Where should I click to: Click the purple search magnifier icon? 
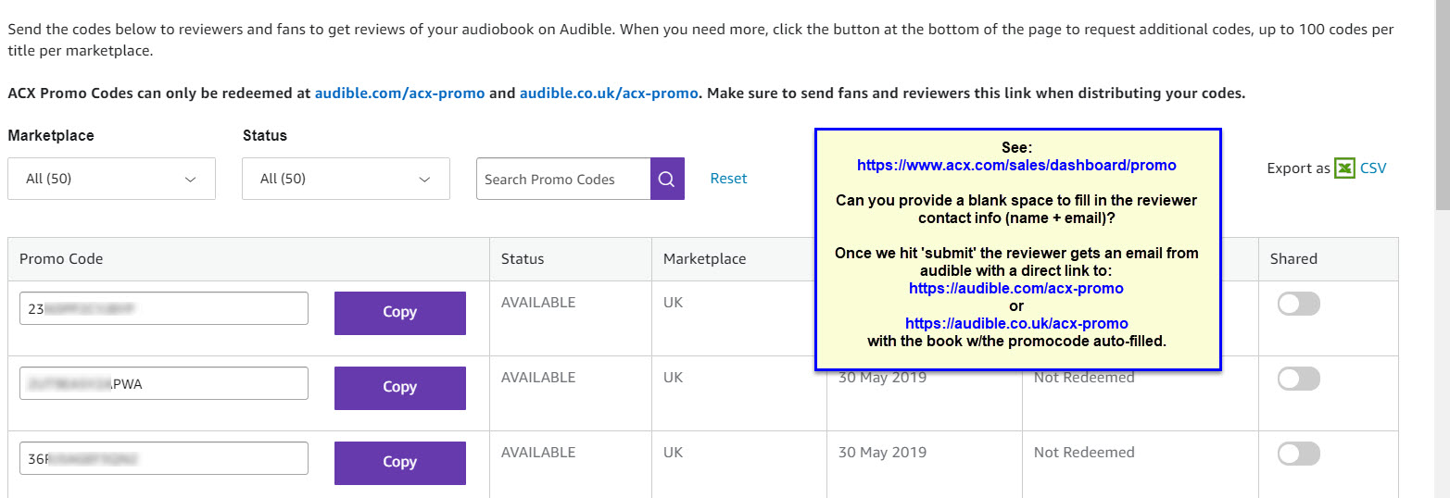tap(667, 179)
